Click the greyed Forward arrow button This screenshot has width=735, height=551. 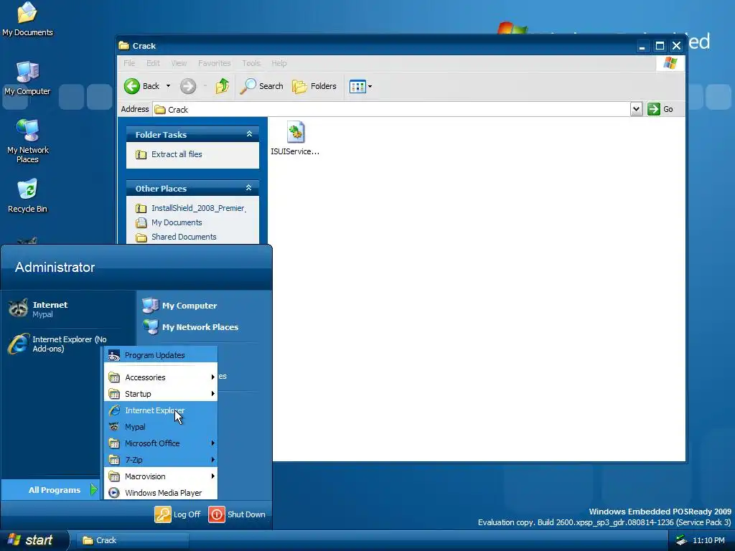188,86
